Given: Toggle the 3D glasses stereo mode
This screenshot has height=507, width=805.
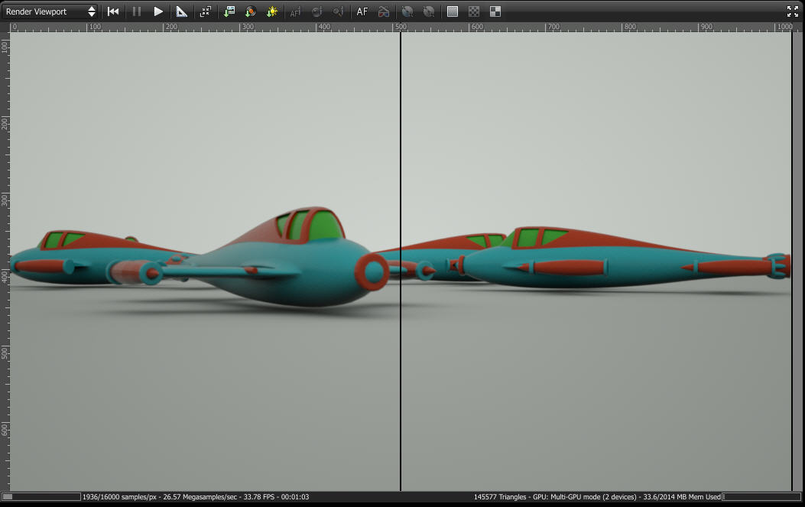Looking at the screenshot, I should [384, 11].
